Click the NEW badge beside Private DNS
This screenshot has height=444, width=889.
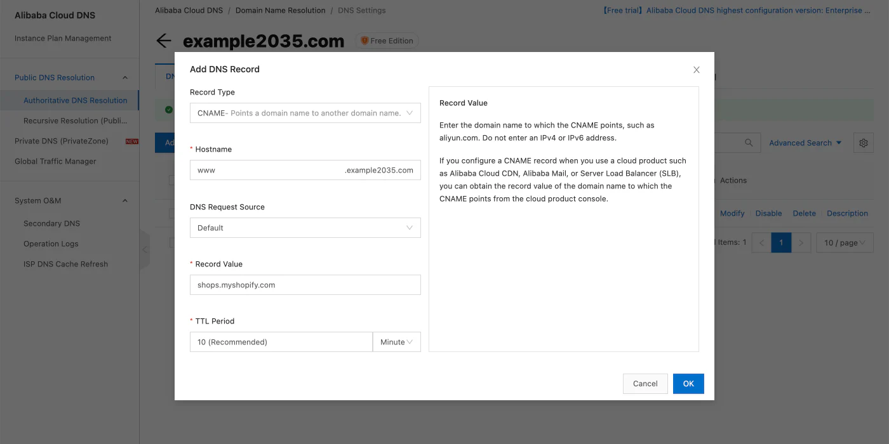(x=131, y=141)
